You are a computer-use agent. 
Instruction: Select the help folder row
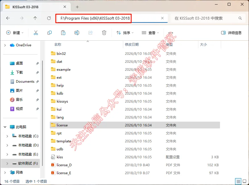coord(135,86)
